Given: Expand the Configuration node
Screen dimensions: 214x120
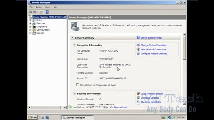Looking at the screenshot, I should coord(30,30).
